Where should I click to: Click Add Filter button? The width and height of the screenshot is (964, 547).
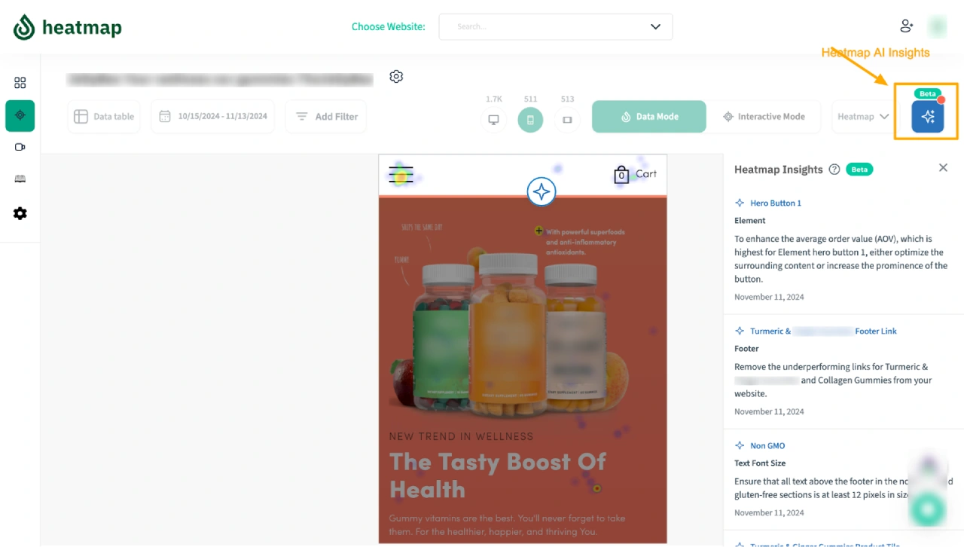(326, 117)
